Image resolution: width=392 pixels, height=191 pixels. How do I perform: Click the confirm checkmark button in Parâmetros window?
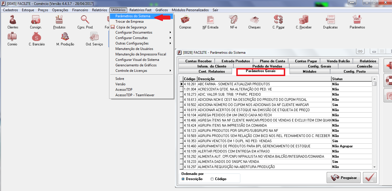click(370, 178)
